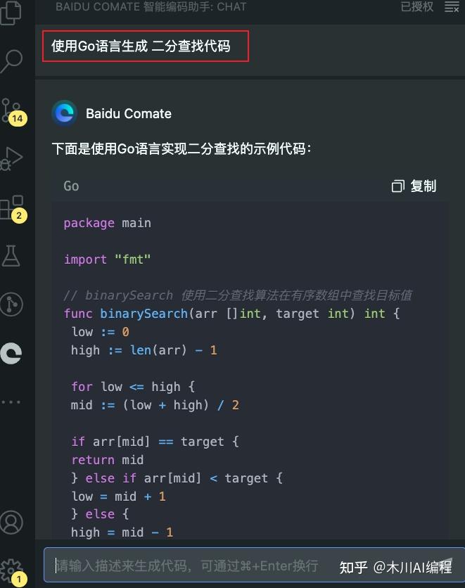Expand additional views via the ellipsis
The image size is (465, 588).
tap(11, 402)
